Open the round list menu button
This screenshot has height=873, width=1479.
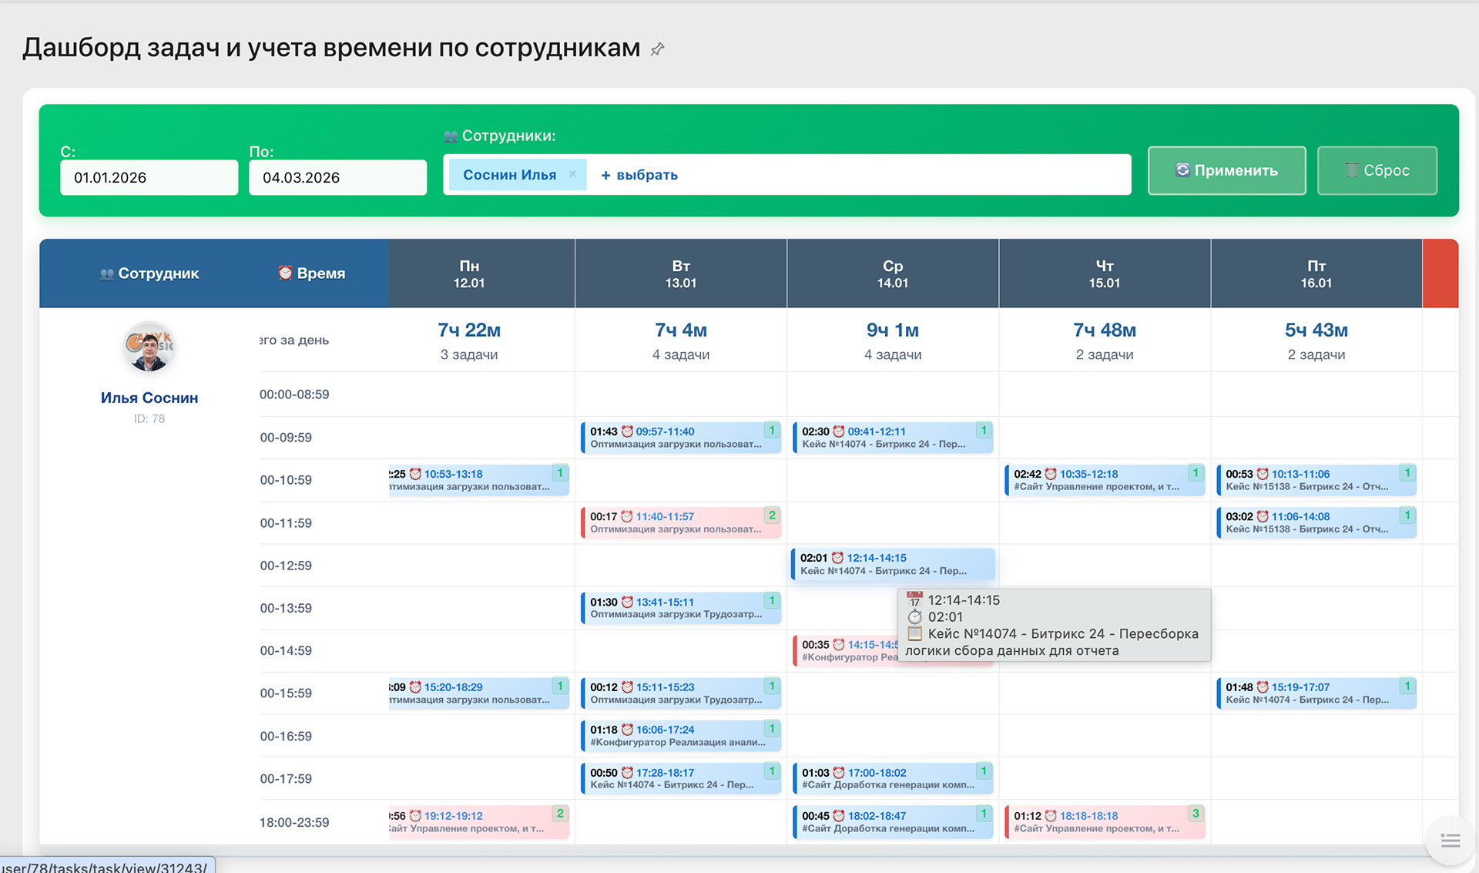pyautogui.click(x=1450, y=841)
